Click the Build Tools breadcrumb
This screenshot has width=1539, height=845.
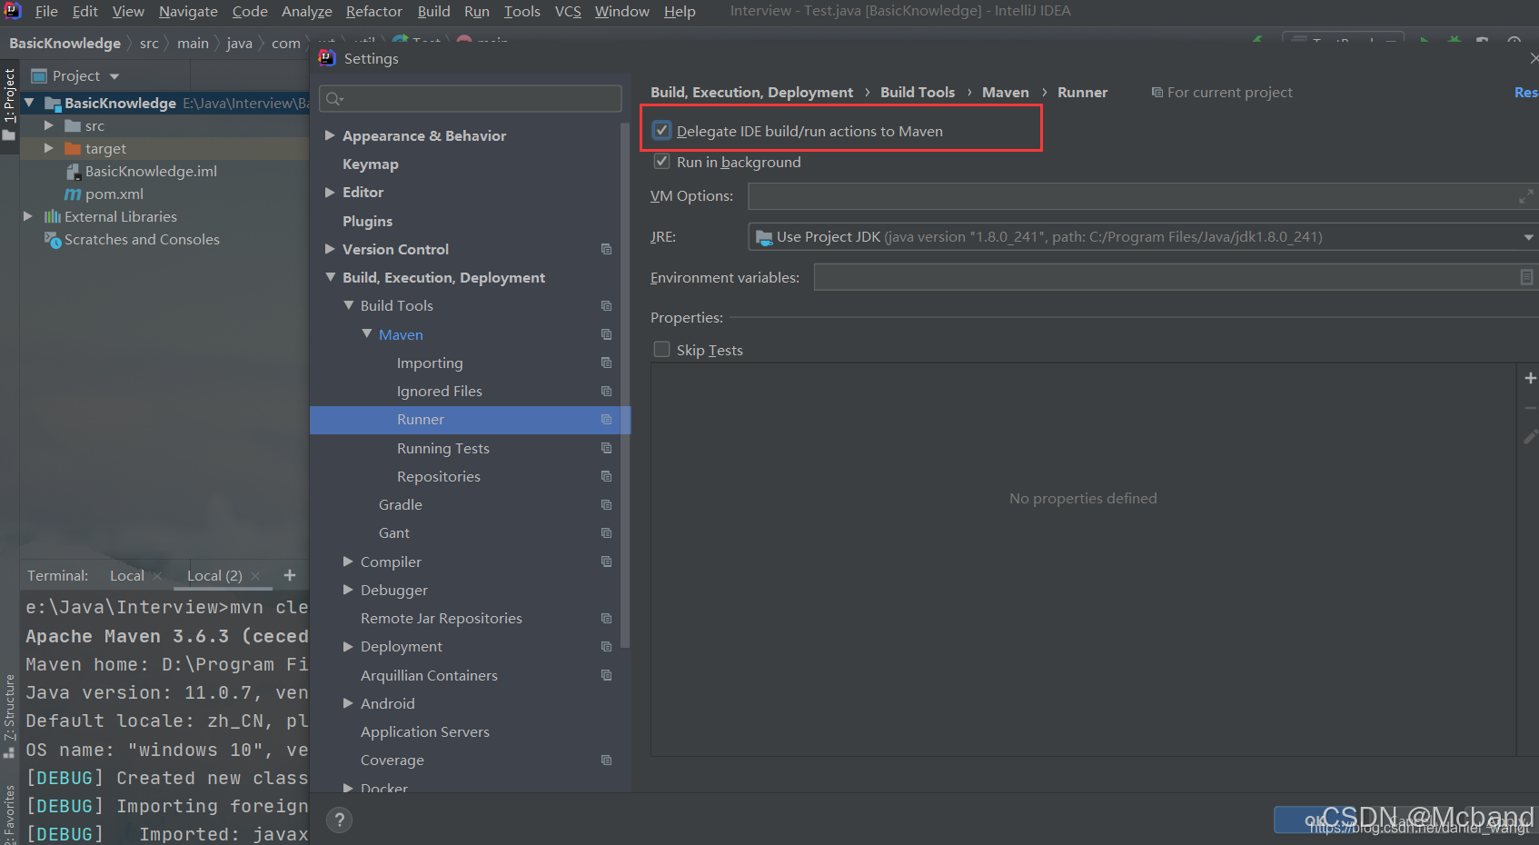(x=918, y=92)
